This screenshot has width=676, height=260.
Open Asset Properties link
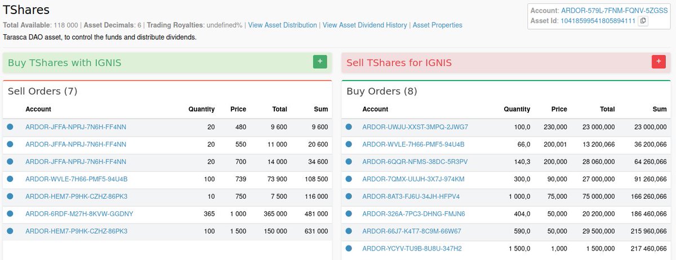438,25
